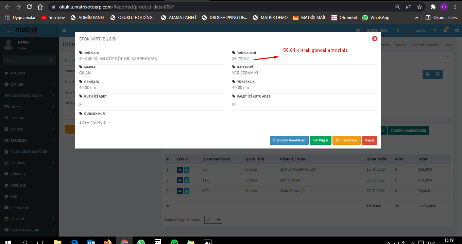Viewport: 462px width, 244px height.
Task: Click the Ürün Stok Hareketleri button
Action: coord(289,140)
